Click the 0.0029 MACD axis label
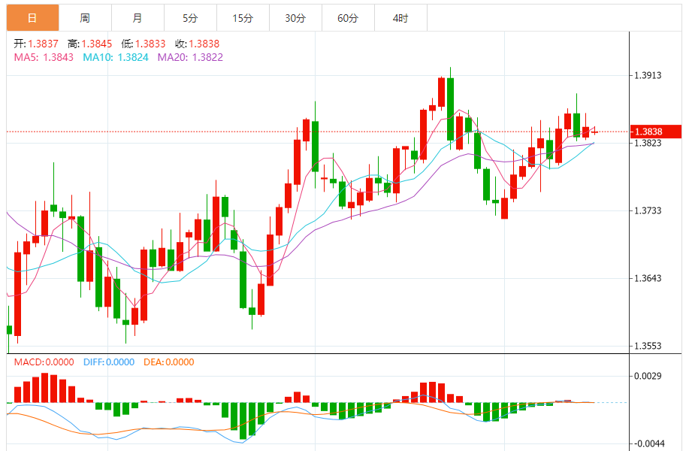 648,376
